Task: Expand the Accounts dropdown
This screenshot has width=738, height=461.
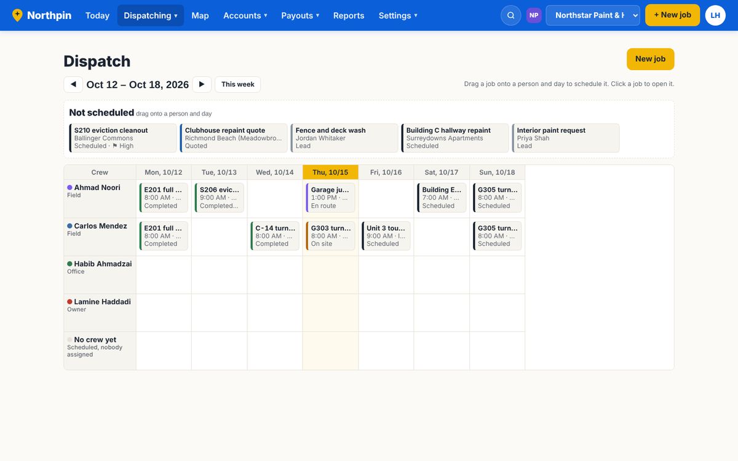Action: [245, 15]
